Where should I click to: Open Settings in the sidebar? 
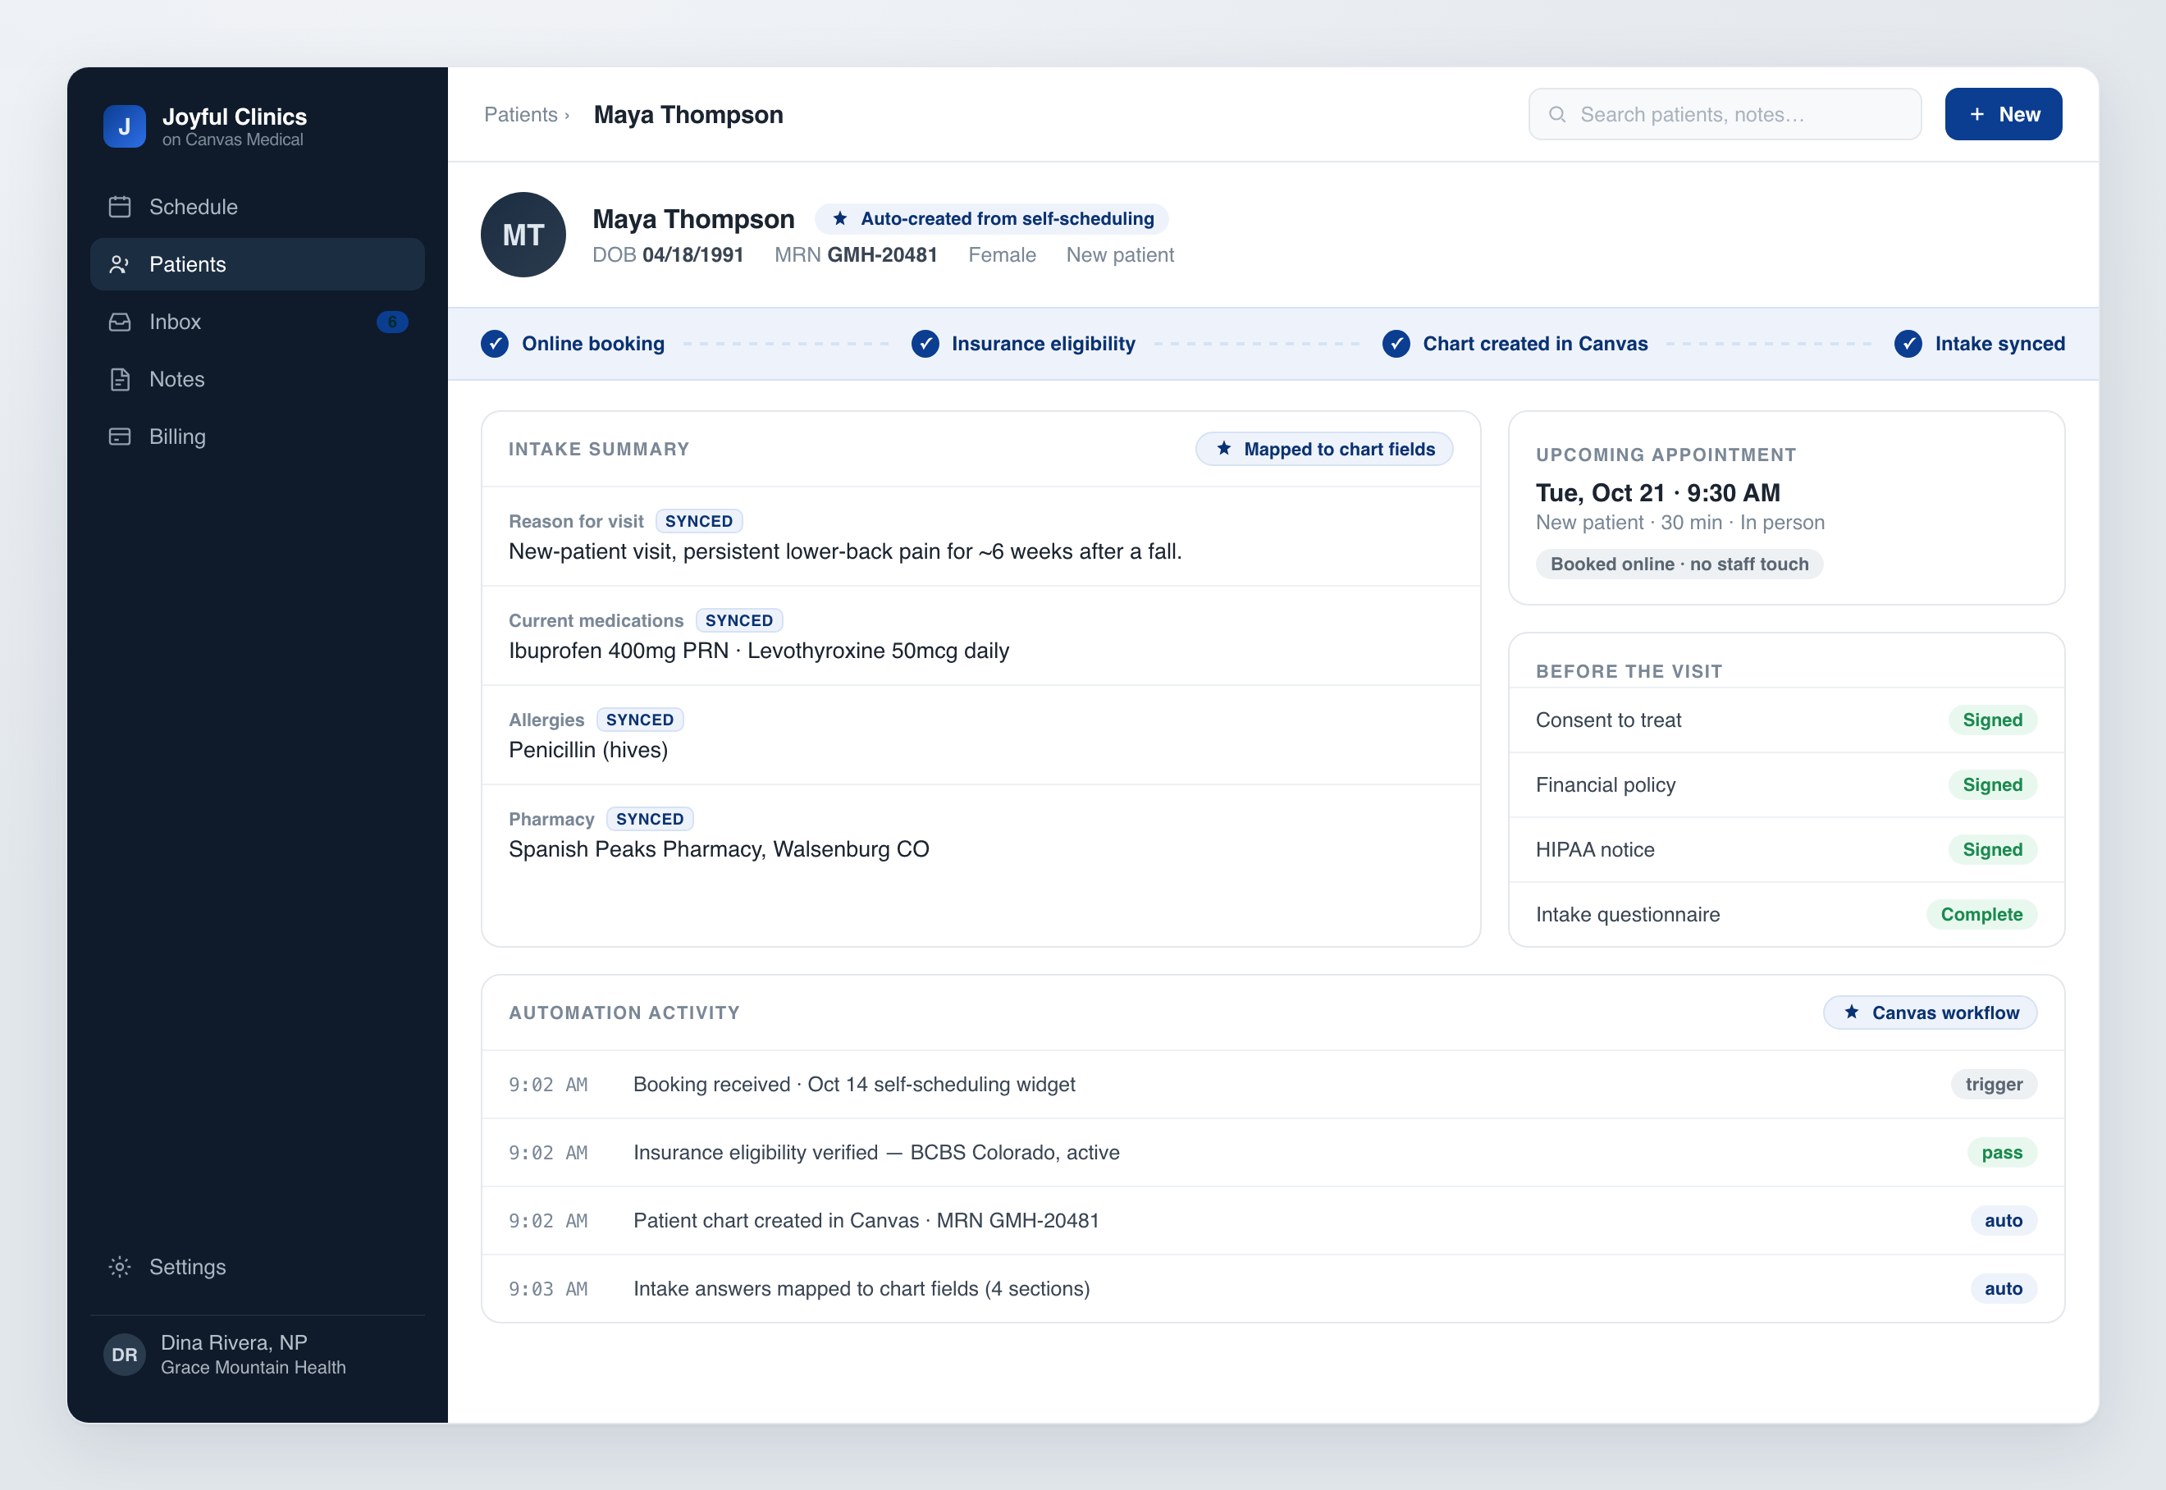[257, 1266]
